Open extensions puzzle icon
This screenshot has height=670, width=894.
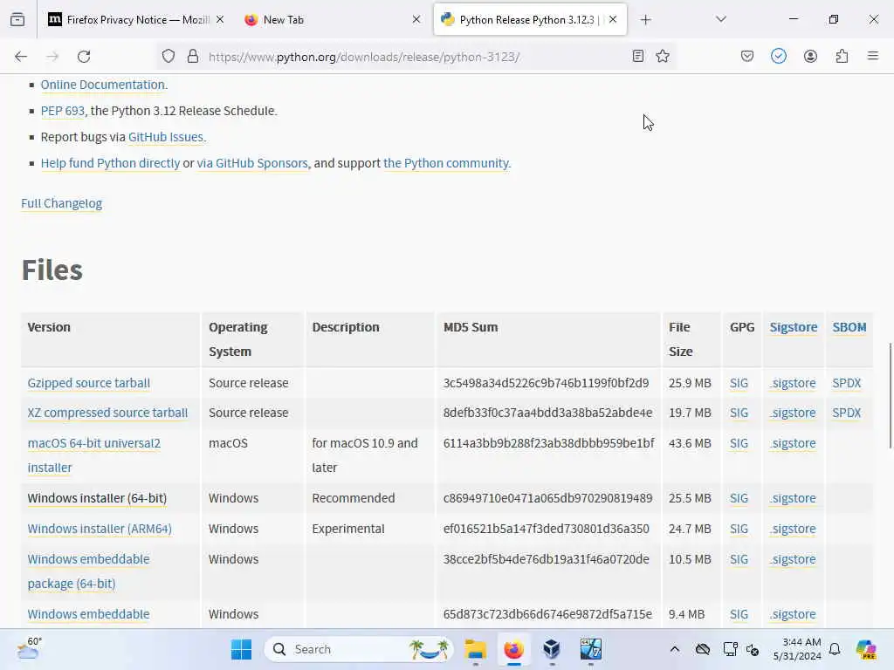click(x=842, y=56)
